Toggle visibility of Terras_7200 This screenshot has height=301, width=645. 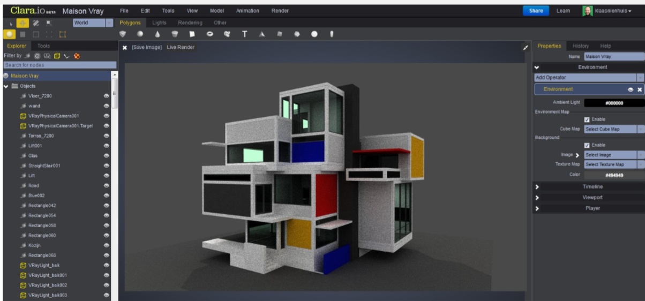106,136
